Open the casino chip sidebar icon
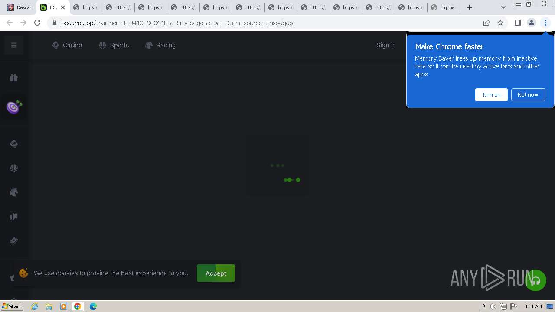 coord(14,144)
